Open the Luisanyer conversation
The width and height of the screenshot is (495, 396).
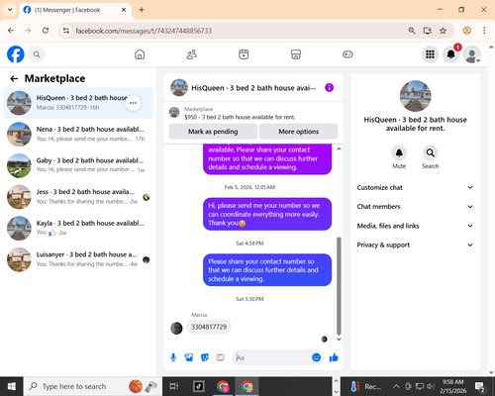click(78, 259)
